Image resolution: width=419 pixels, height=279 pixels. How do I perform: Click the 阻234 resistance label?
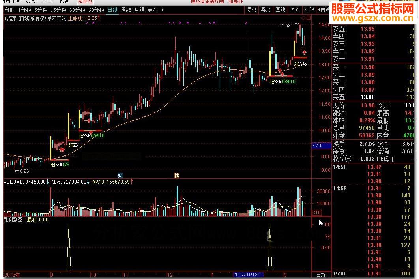click(74, 145)
